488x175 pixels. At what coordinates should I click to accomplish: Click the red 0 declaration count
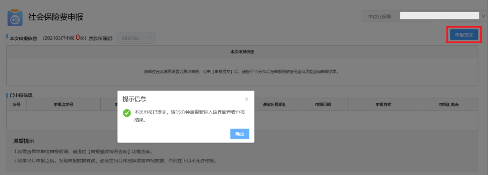(x=78, y=38)
